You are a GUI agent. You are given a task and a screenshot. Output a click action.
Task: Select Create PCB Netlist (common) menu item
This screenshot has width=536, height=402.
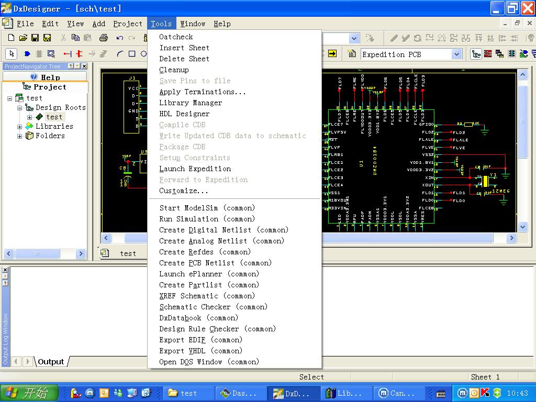(215, 263)
